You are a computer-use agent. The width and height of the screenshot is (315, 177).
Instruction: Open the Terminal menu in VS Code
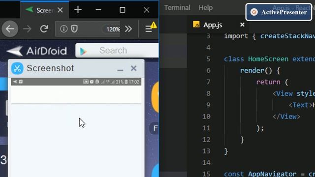coord(177,8)
